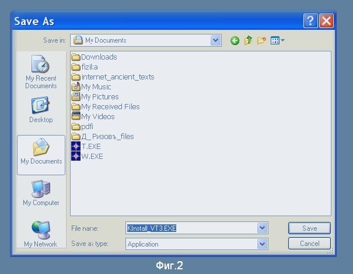The image size is (353, 274).
Task: Expand the Save as type dropdown
Action: pos(263,244)
